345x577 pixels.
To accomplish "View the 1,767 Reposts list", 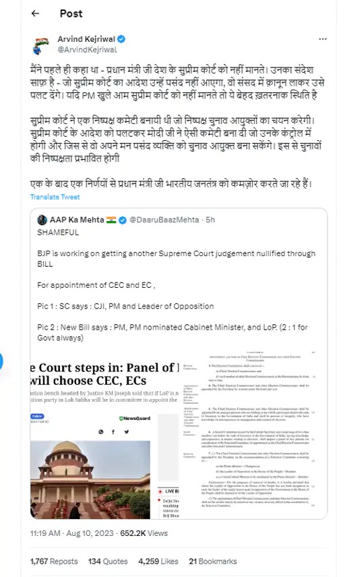I will click(54, 561).
